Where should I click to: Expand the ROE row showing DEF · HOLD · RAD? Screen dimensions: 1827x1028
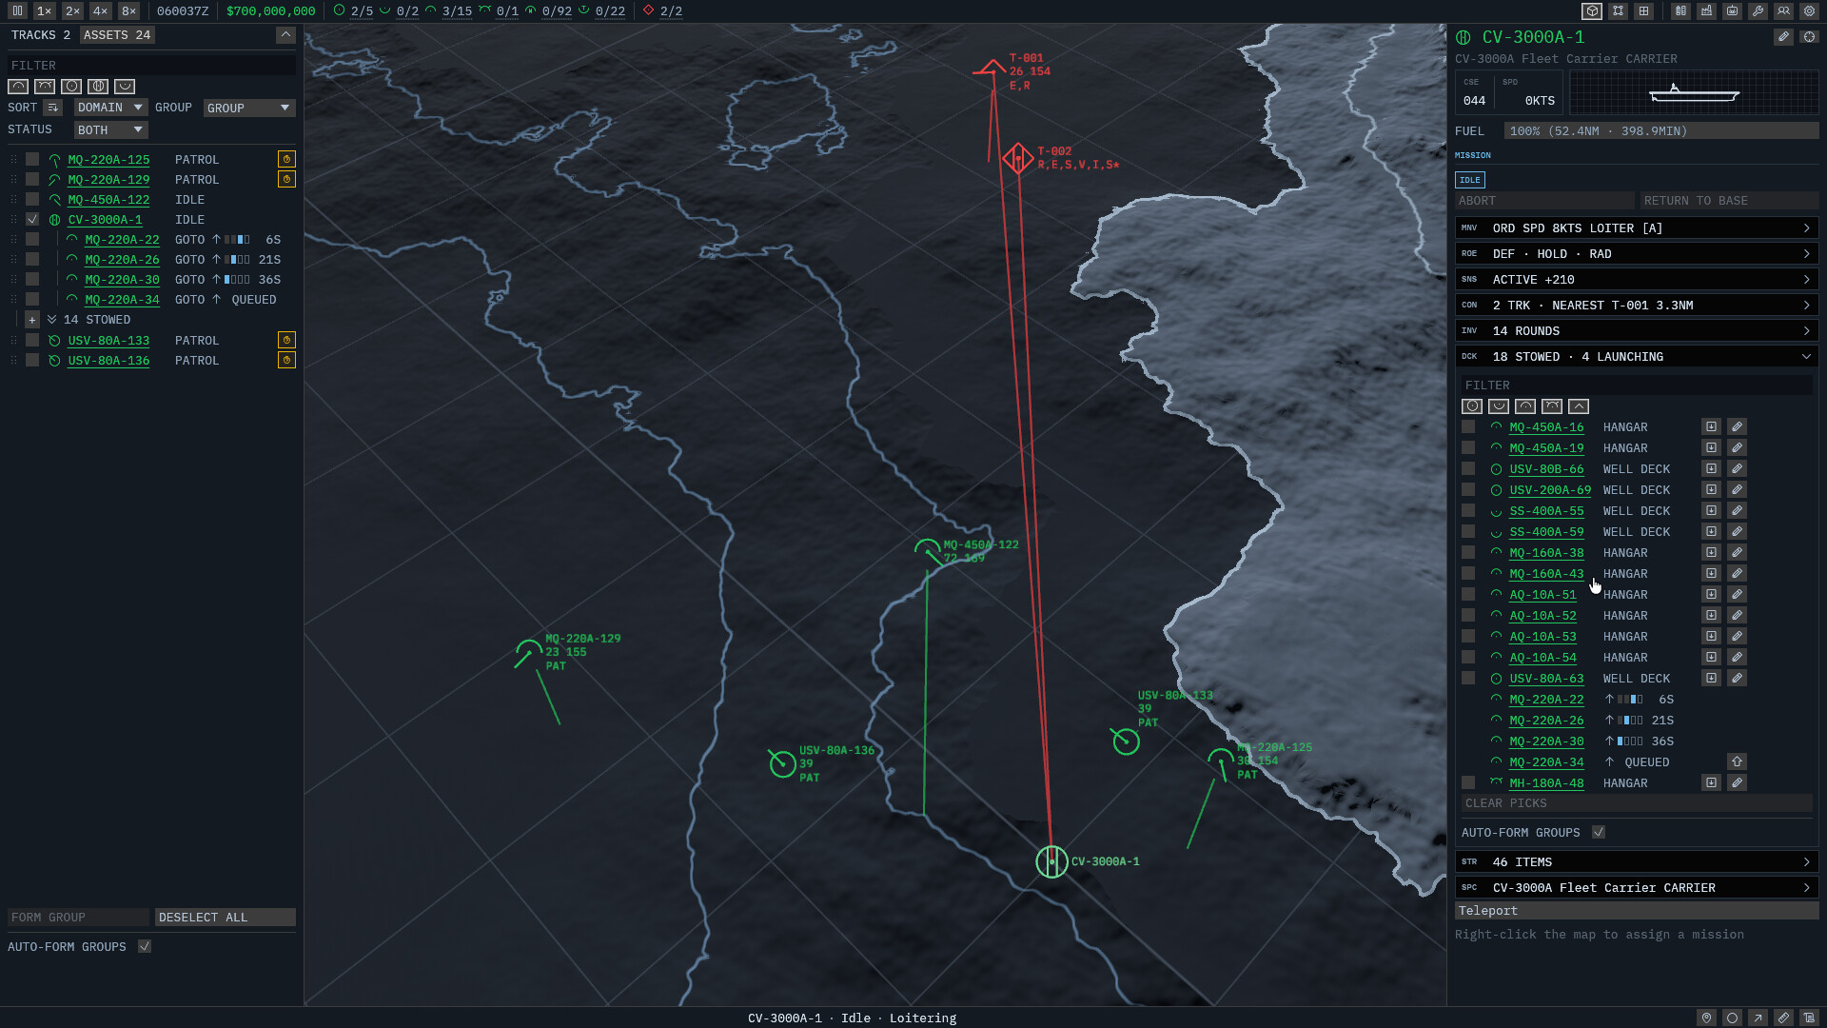pos(1637,253)
